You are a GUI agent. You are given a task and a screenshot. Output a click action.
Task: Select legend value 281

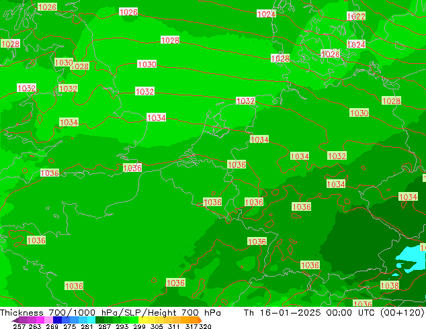87,326
